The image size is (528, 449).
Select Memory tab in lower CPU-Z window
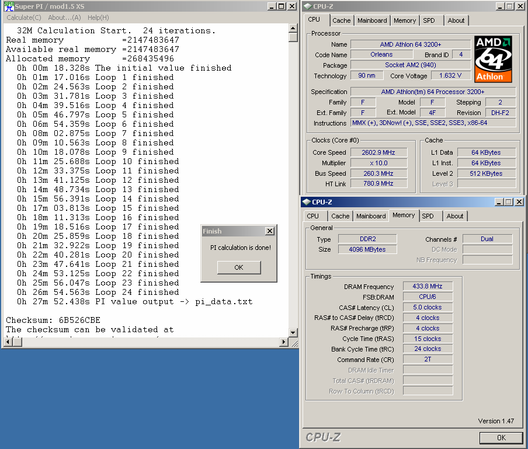coord(404,215)
